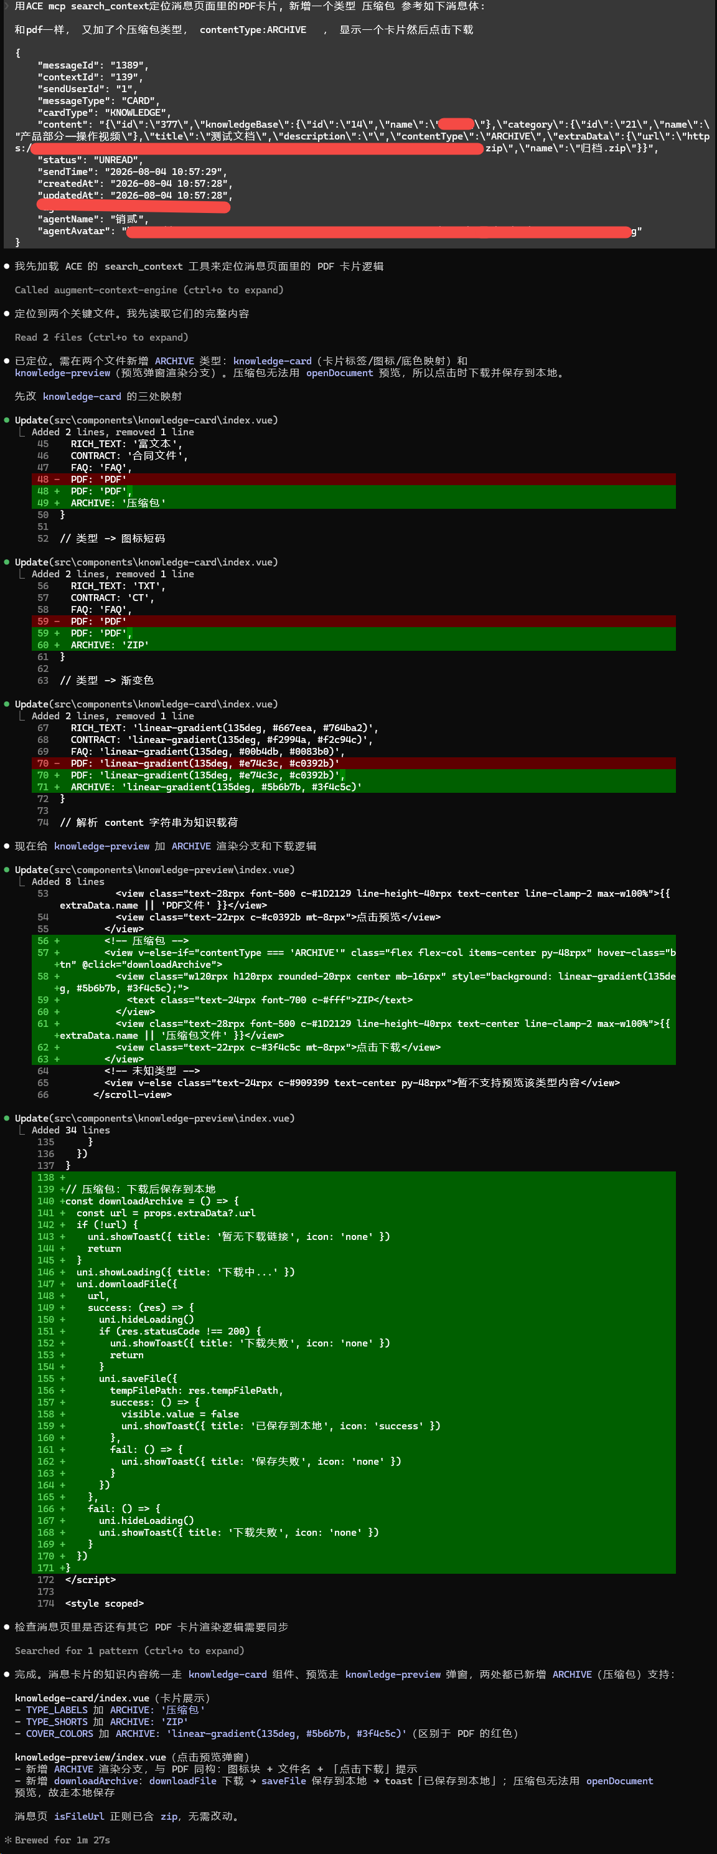Click the summary line 'TYPE_SHORTS 加 ARCHIVE'
Image resolution: width=717 pixels, height=1854 pixels.
coord(101,1721)
